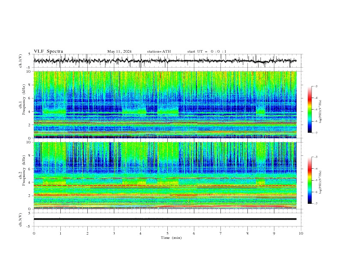Click the ch.3 voltage flat black trace
Viewport: 339px width, 262px height.
165,219
